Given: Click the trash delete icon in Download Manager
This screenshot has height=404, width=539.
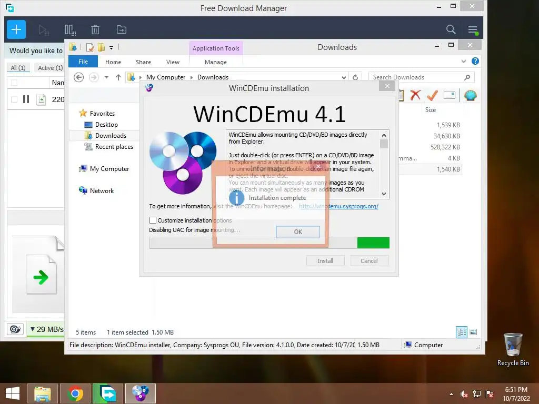Looking at the screenshot, I should [95, 29].
